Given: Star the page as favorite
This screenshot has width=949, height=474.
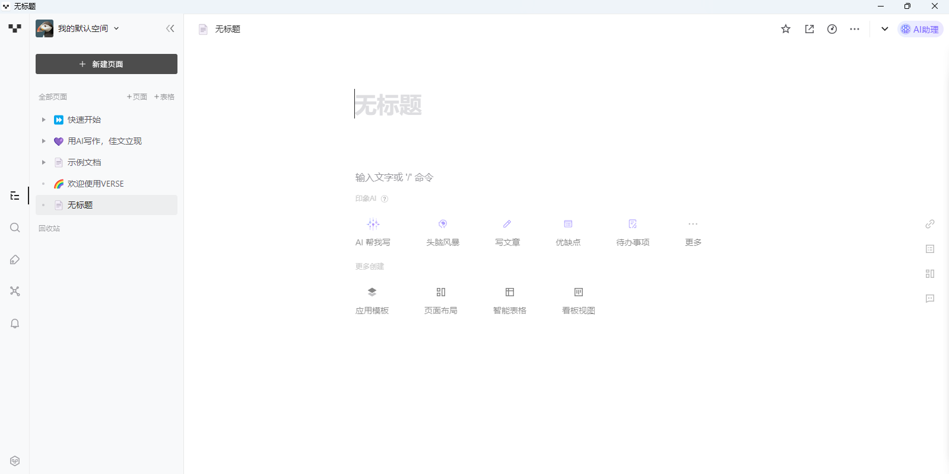Looking at the screenshot, I should [x=786, y=29].
